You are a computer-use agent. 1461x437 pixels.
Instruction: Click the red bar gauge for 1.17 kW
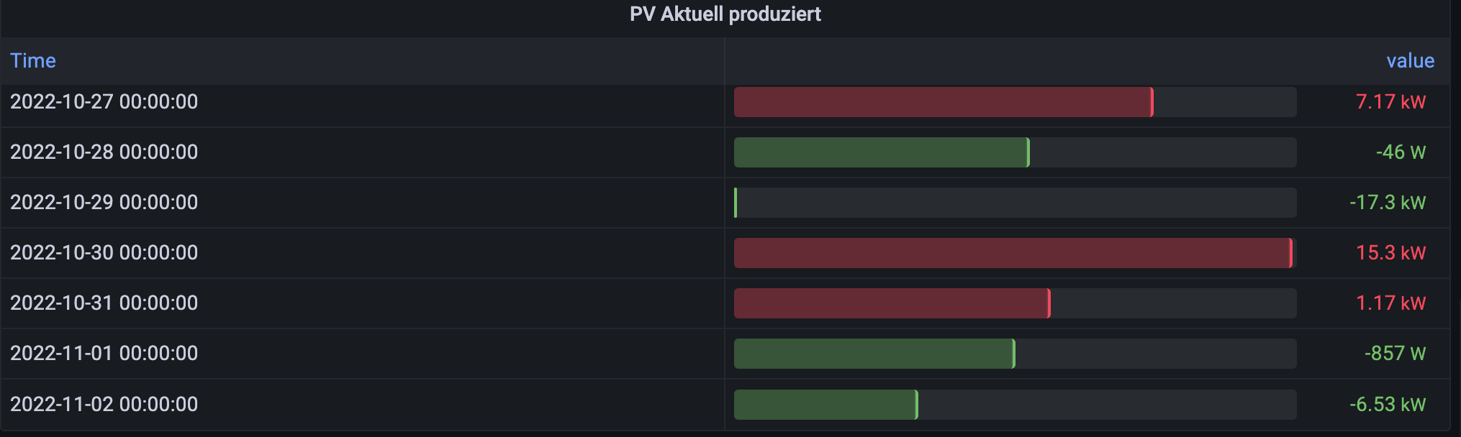[x=892, y=303]
